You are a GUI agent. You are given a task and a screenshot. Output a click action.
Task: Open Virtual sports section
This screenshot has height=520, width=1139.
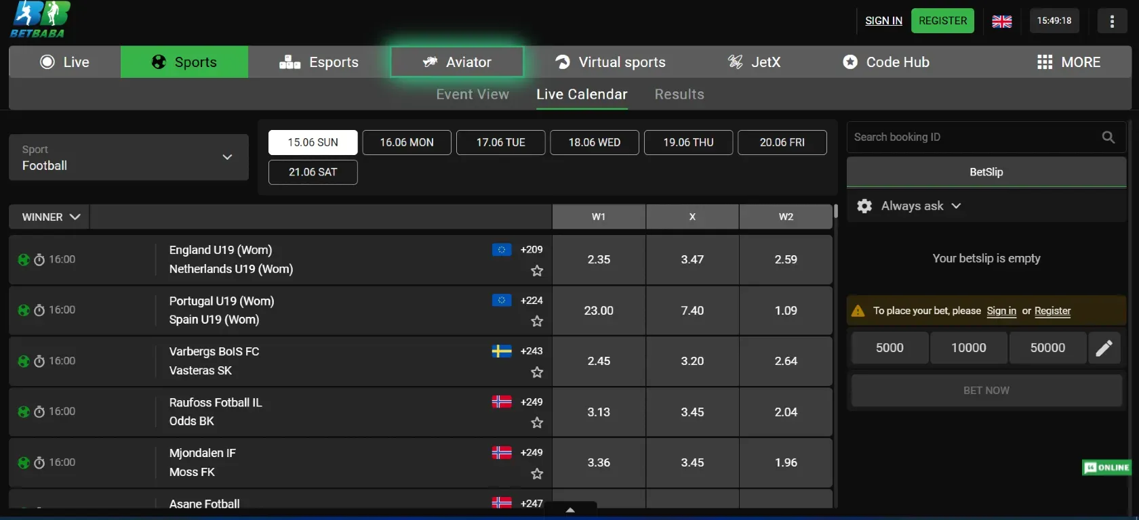click(x=610, y=62)
